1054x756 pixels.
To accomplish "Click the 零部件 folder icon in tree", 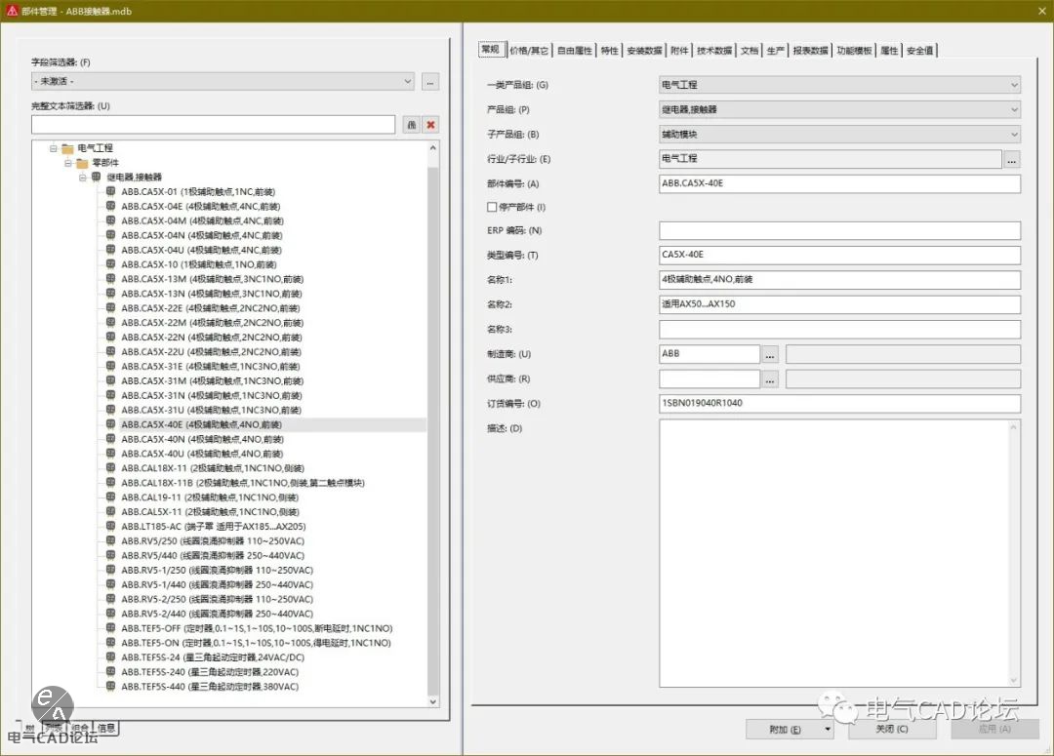I will click(x=82, y=163).
